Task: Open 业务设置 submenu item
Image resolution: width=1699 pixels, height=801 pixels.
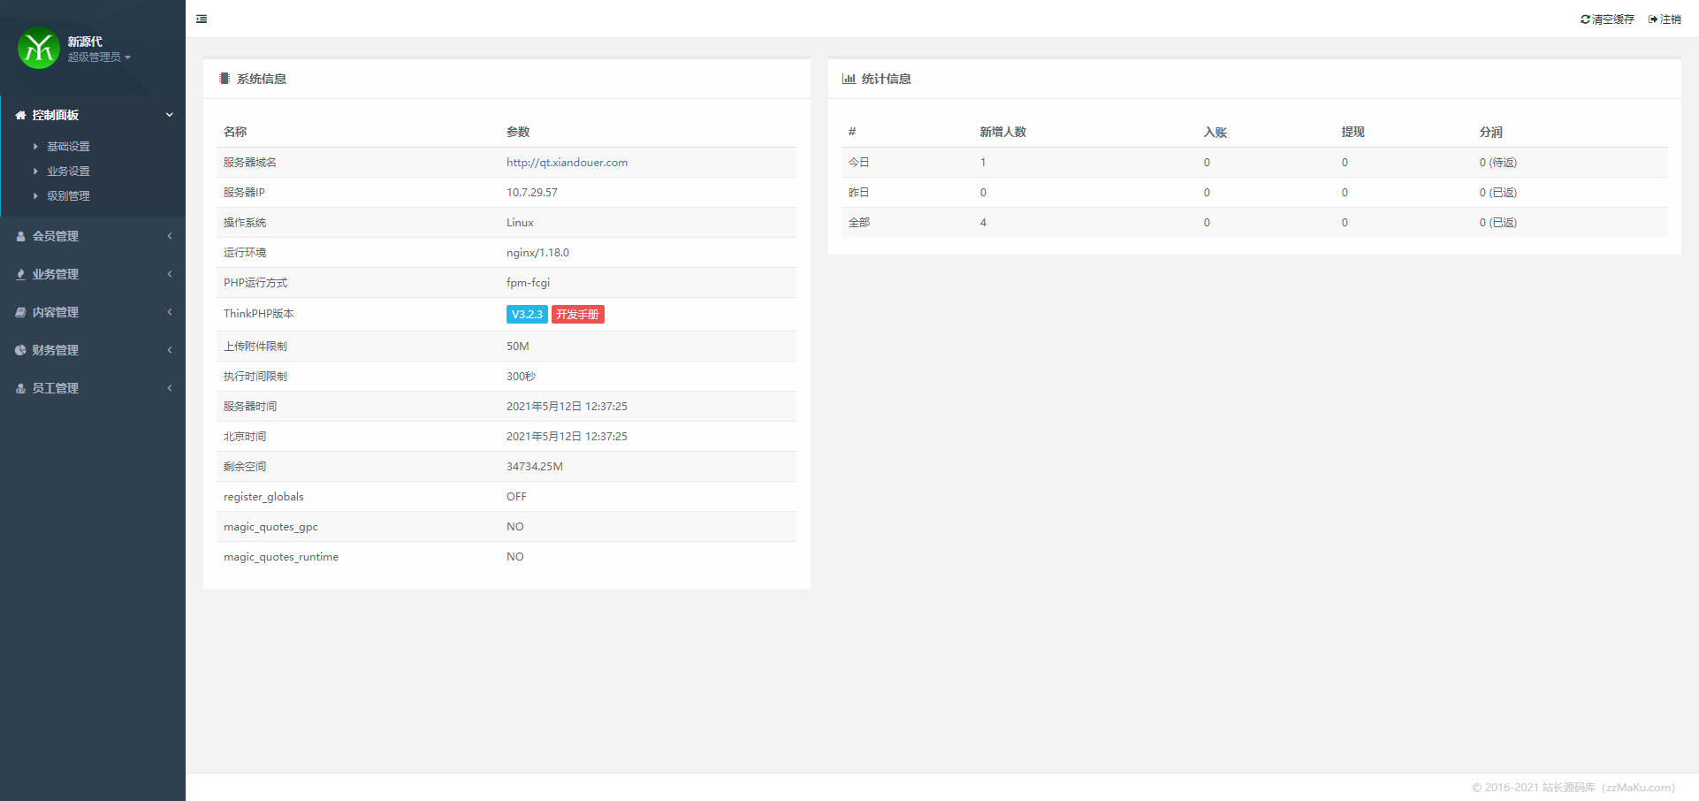Action: 68,172
